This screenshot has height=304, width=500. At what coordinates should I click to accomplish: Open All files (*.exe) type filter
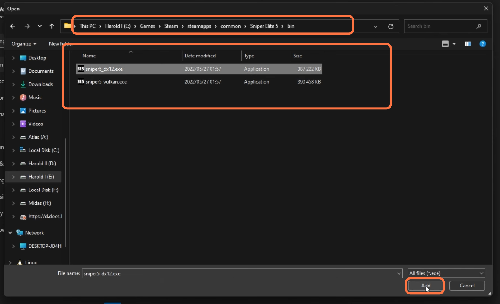[x=446, y=273]
